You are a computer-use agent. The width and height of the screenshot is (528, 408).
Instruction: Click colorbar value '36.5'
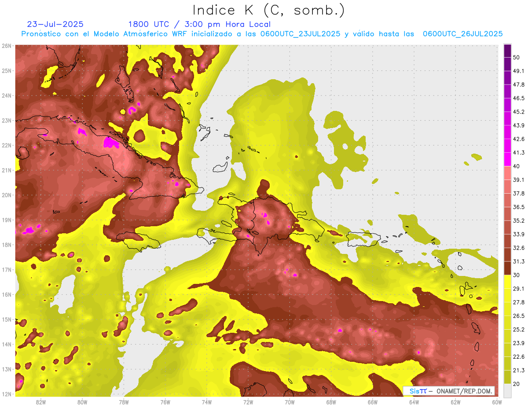[x=518, y=207]
